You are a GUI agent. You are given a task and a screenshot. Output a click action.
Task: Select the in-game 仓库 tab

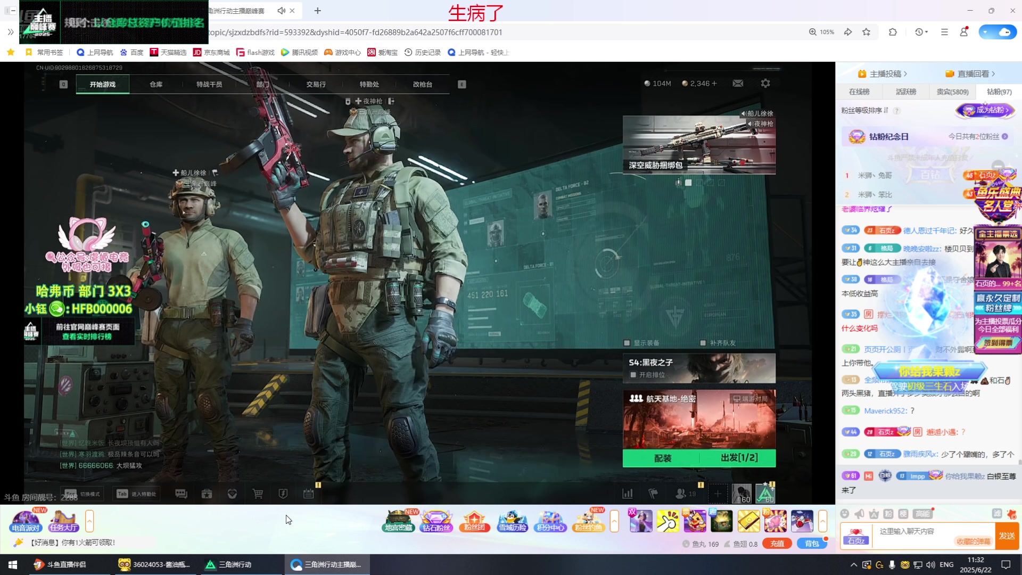coord(156,84)
